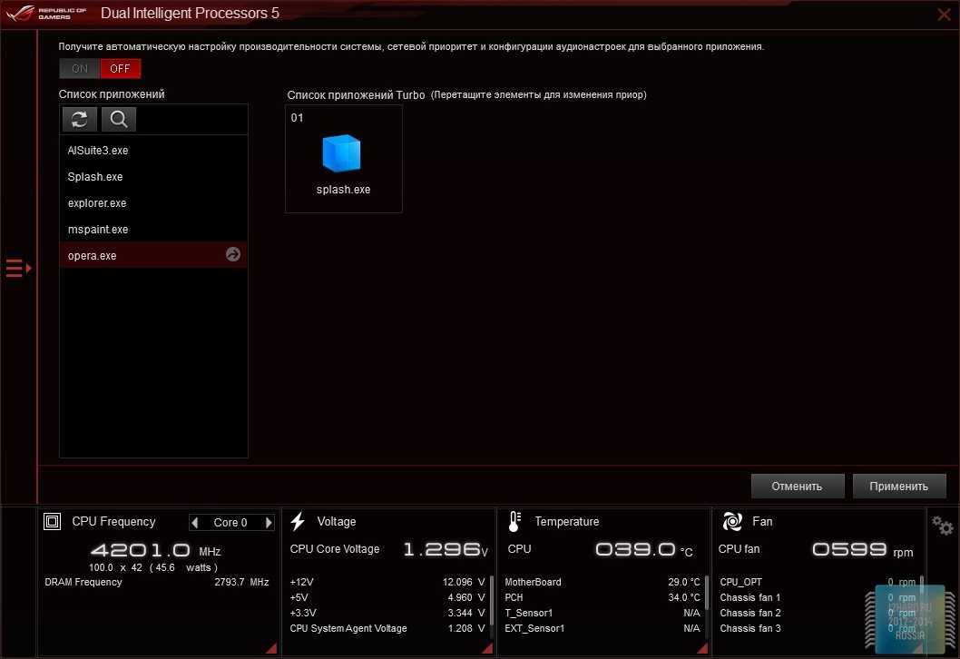Expand the CPU Frequency panel corner triangle
This screenshot has width=960, height=659.
[270, 648]
